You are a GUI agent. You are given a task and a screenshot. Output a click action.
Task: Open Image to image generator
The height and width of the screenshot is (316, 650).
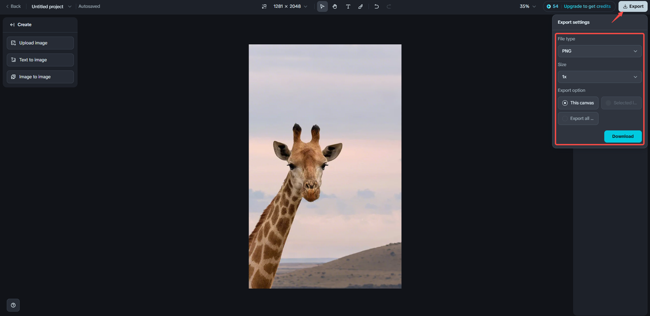coord(40,77)
